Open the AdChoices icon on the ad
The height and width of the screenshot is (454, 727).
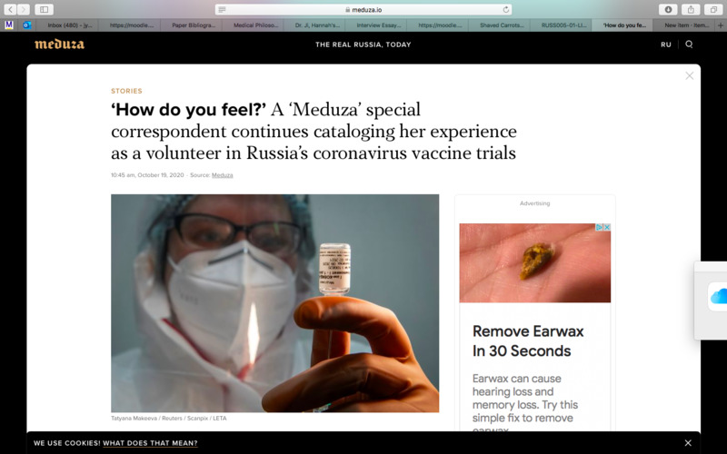[599, 228]
